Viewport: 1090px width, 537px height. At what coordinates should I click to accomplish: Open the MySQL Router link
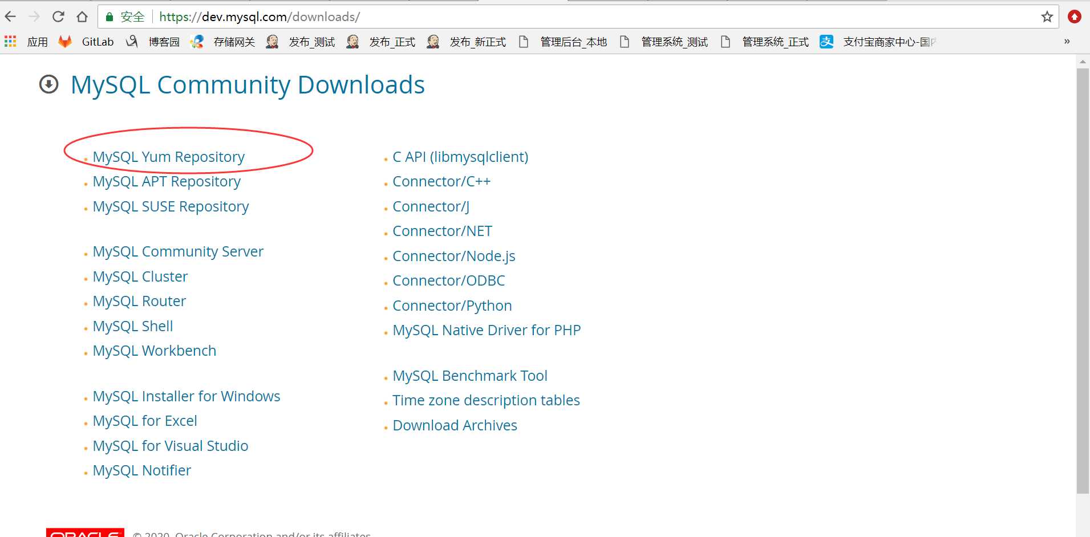pos(139,301)
